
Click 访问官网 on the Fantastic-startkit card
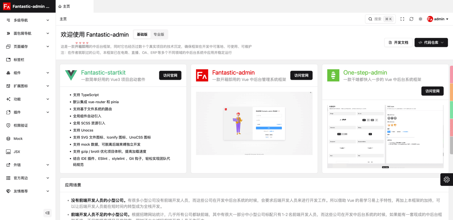pyautogui.click(x=170, y=75)
